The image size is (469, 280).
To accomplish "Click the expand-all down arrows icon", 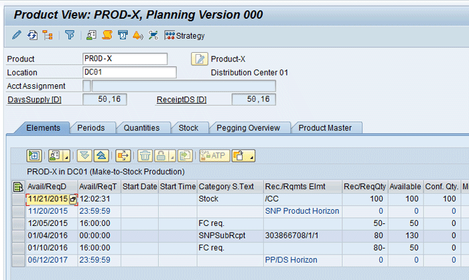I will point(84,156).
